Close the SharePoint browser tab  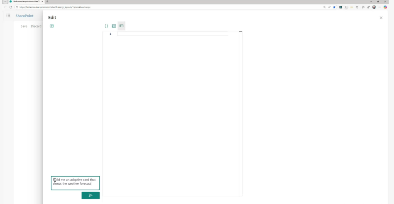point(42,2)
